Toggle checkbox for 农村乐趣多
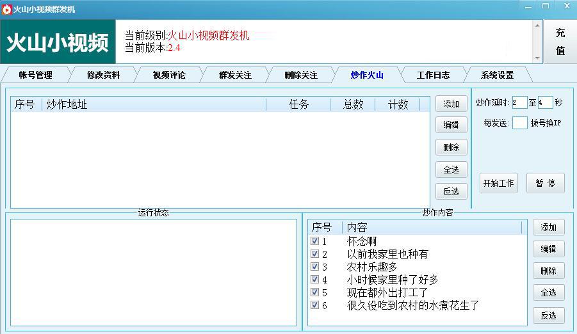 [314, 266]
